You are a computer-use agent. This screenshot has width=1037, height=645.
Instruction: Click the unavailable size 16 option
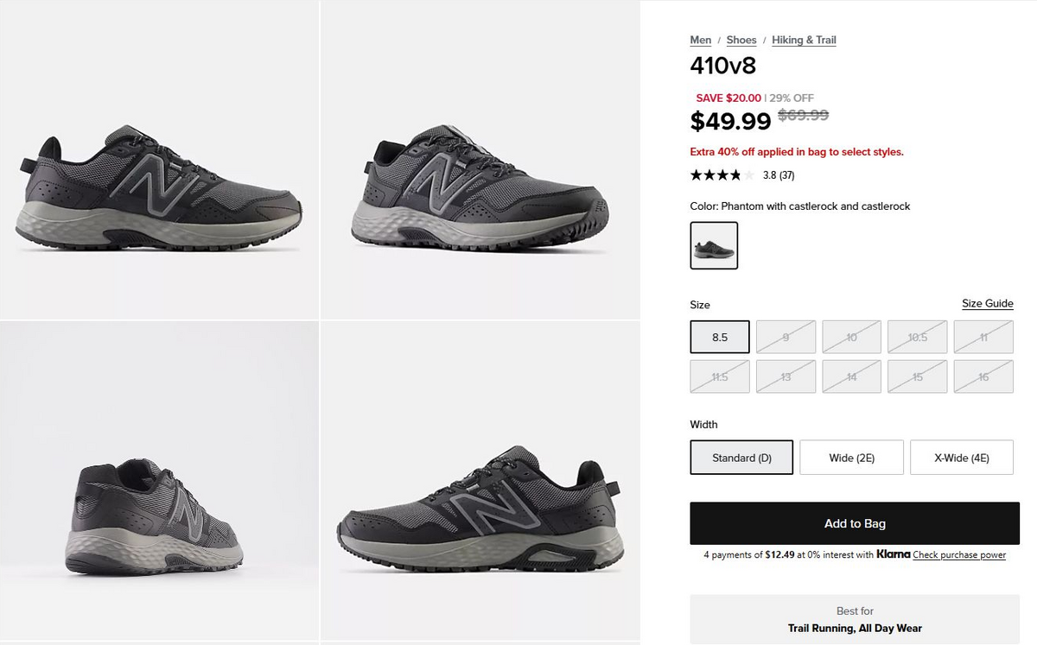pos(983,376)
